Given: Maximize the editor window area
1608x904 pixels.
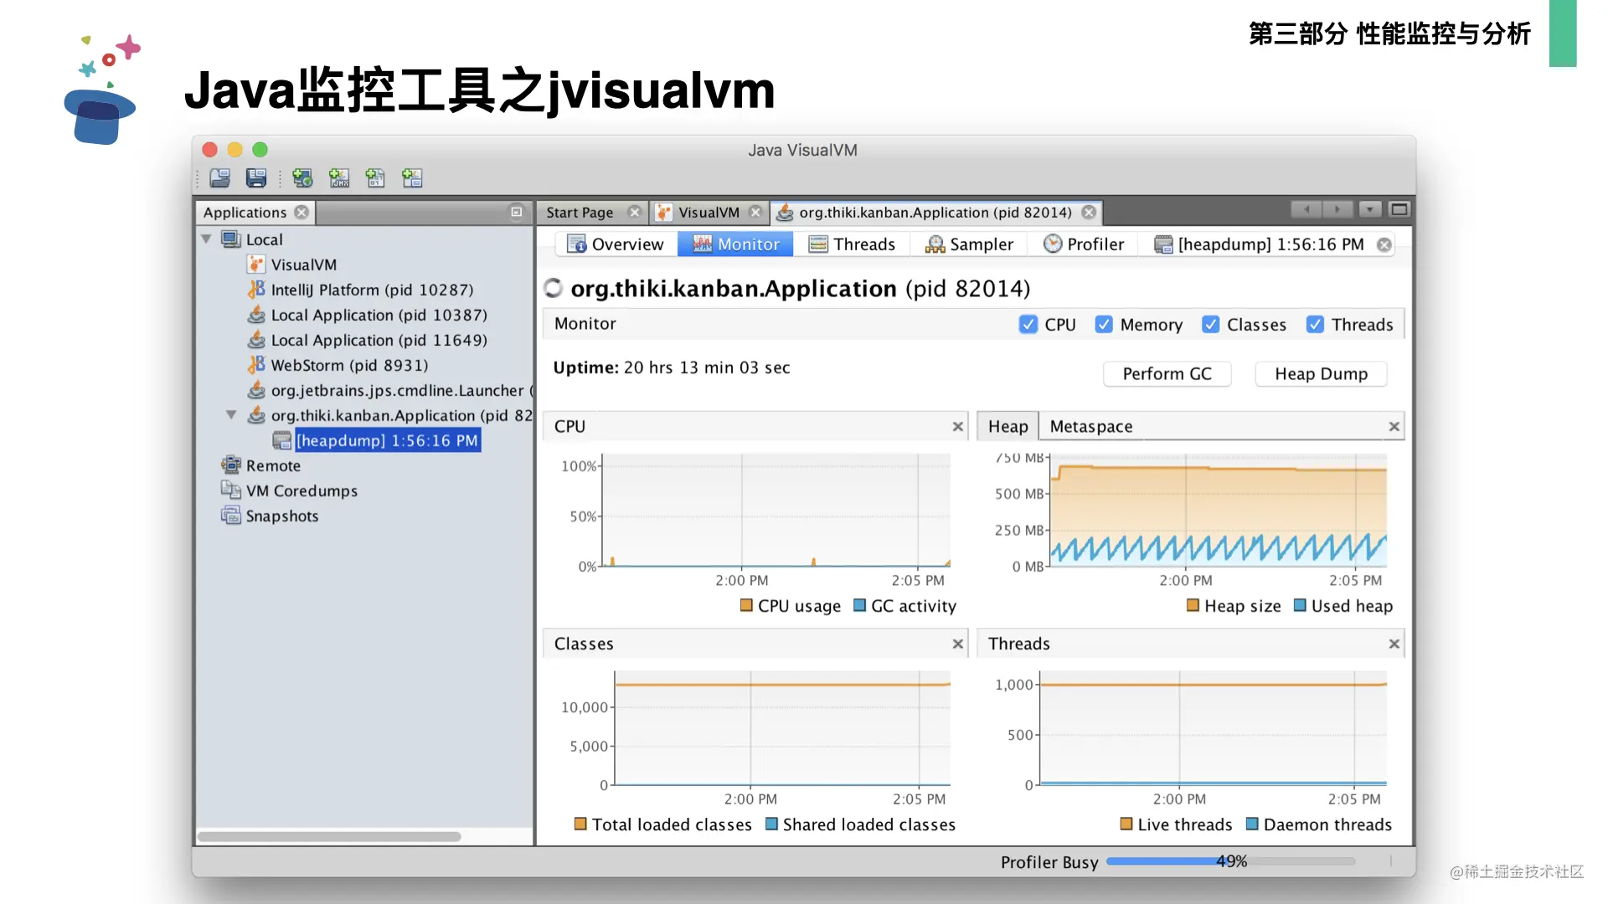Looking at the screenshot, I should (1399, 209).
